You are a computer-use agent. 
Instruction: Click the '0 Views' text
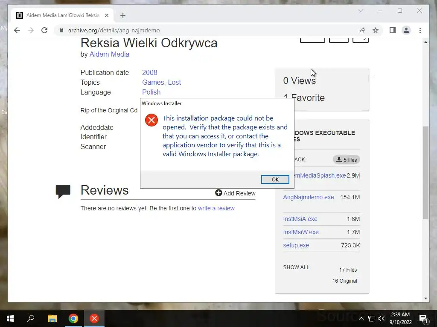click(299, 80)
